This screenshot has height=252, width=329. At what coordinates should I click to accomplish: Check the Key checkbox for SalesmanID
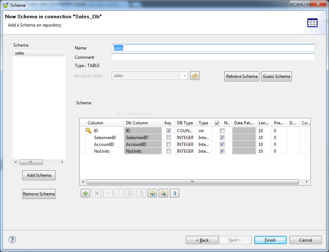(x=168, y=138)
